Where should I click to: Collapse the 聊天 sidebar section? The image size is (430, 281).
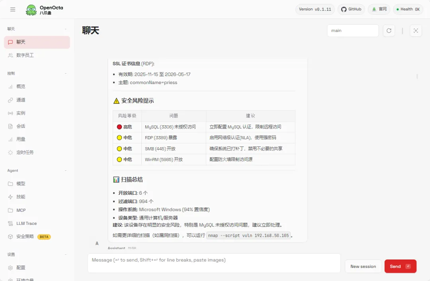[66, 29]
